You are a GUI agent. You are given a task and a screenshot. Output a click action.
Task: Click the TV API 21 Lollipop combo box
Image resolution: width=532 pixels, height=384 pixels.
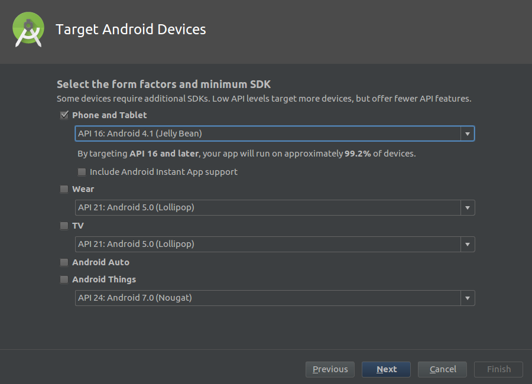(x=274, y=244)
